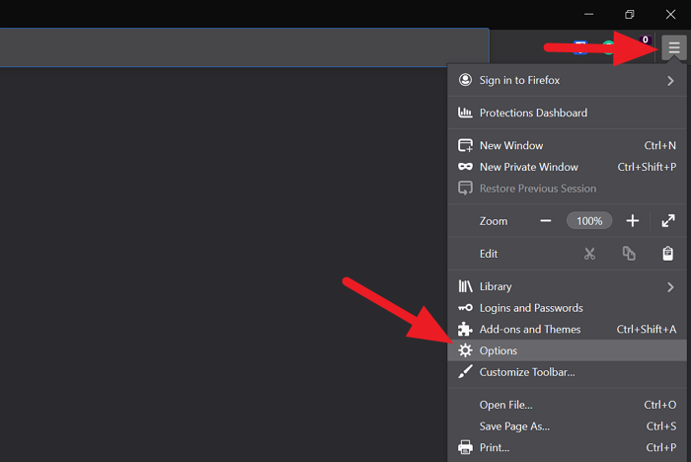This screenshot has height=462, width=691.
Task: Click the Options gear icon
Action: (x=465, y=350)
